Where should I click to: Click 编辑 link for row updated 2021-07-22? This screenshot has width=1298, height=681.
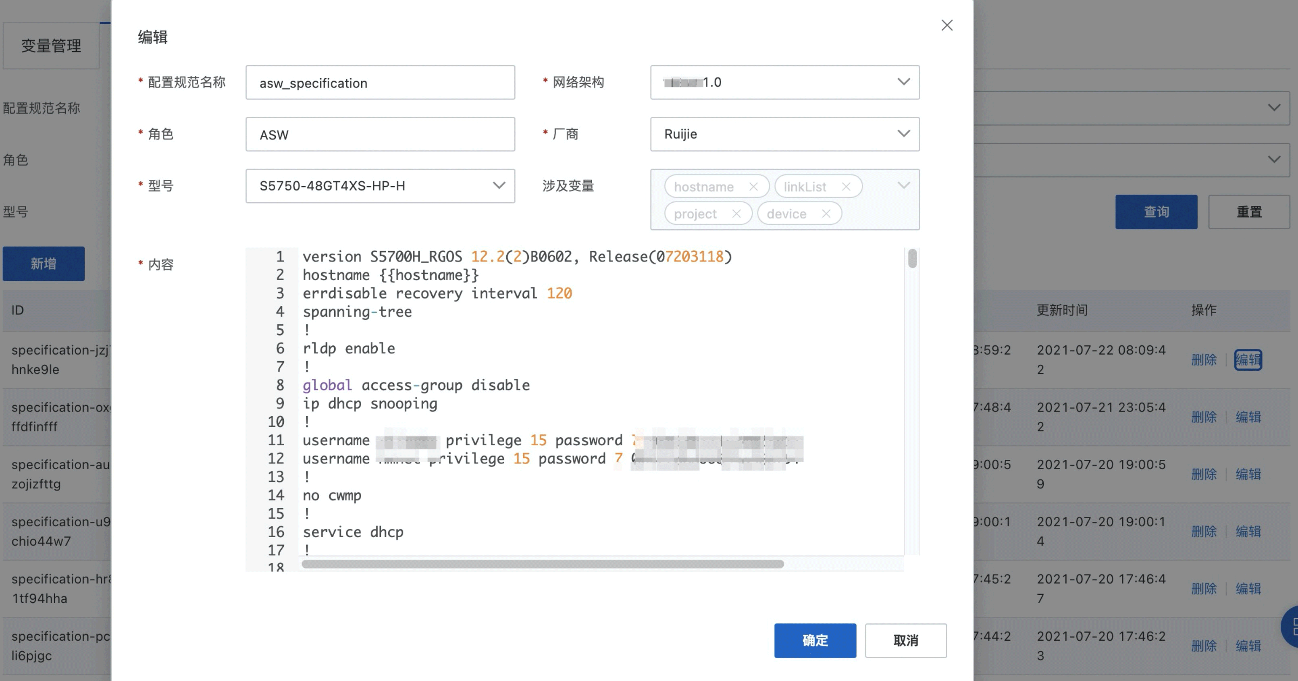click(x=1248, y=359)
